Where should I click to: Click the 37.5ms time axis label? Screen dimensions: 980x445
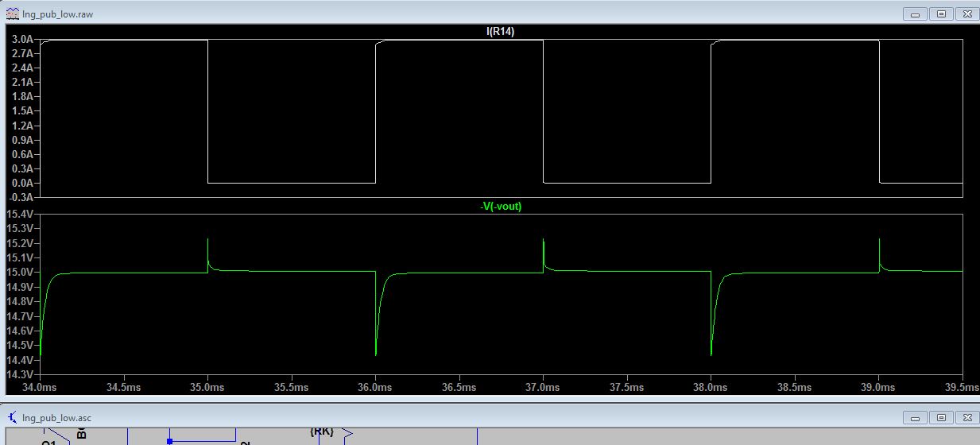pos(627,387)
